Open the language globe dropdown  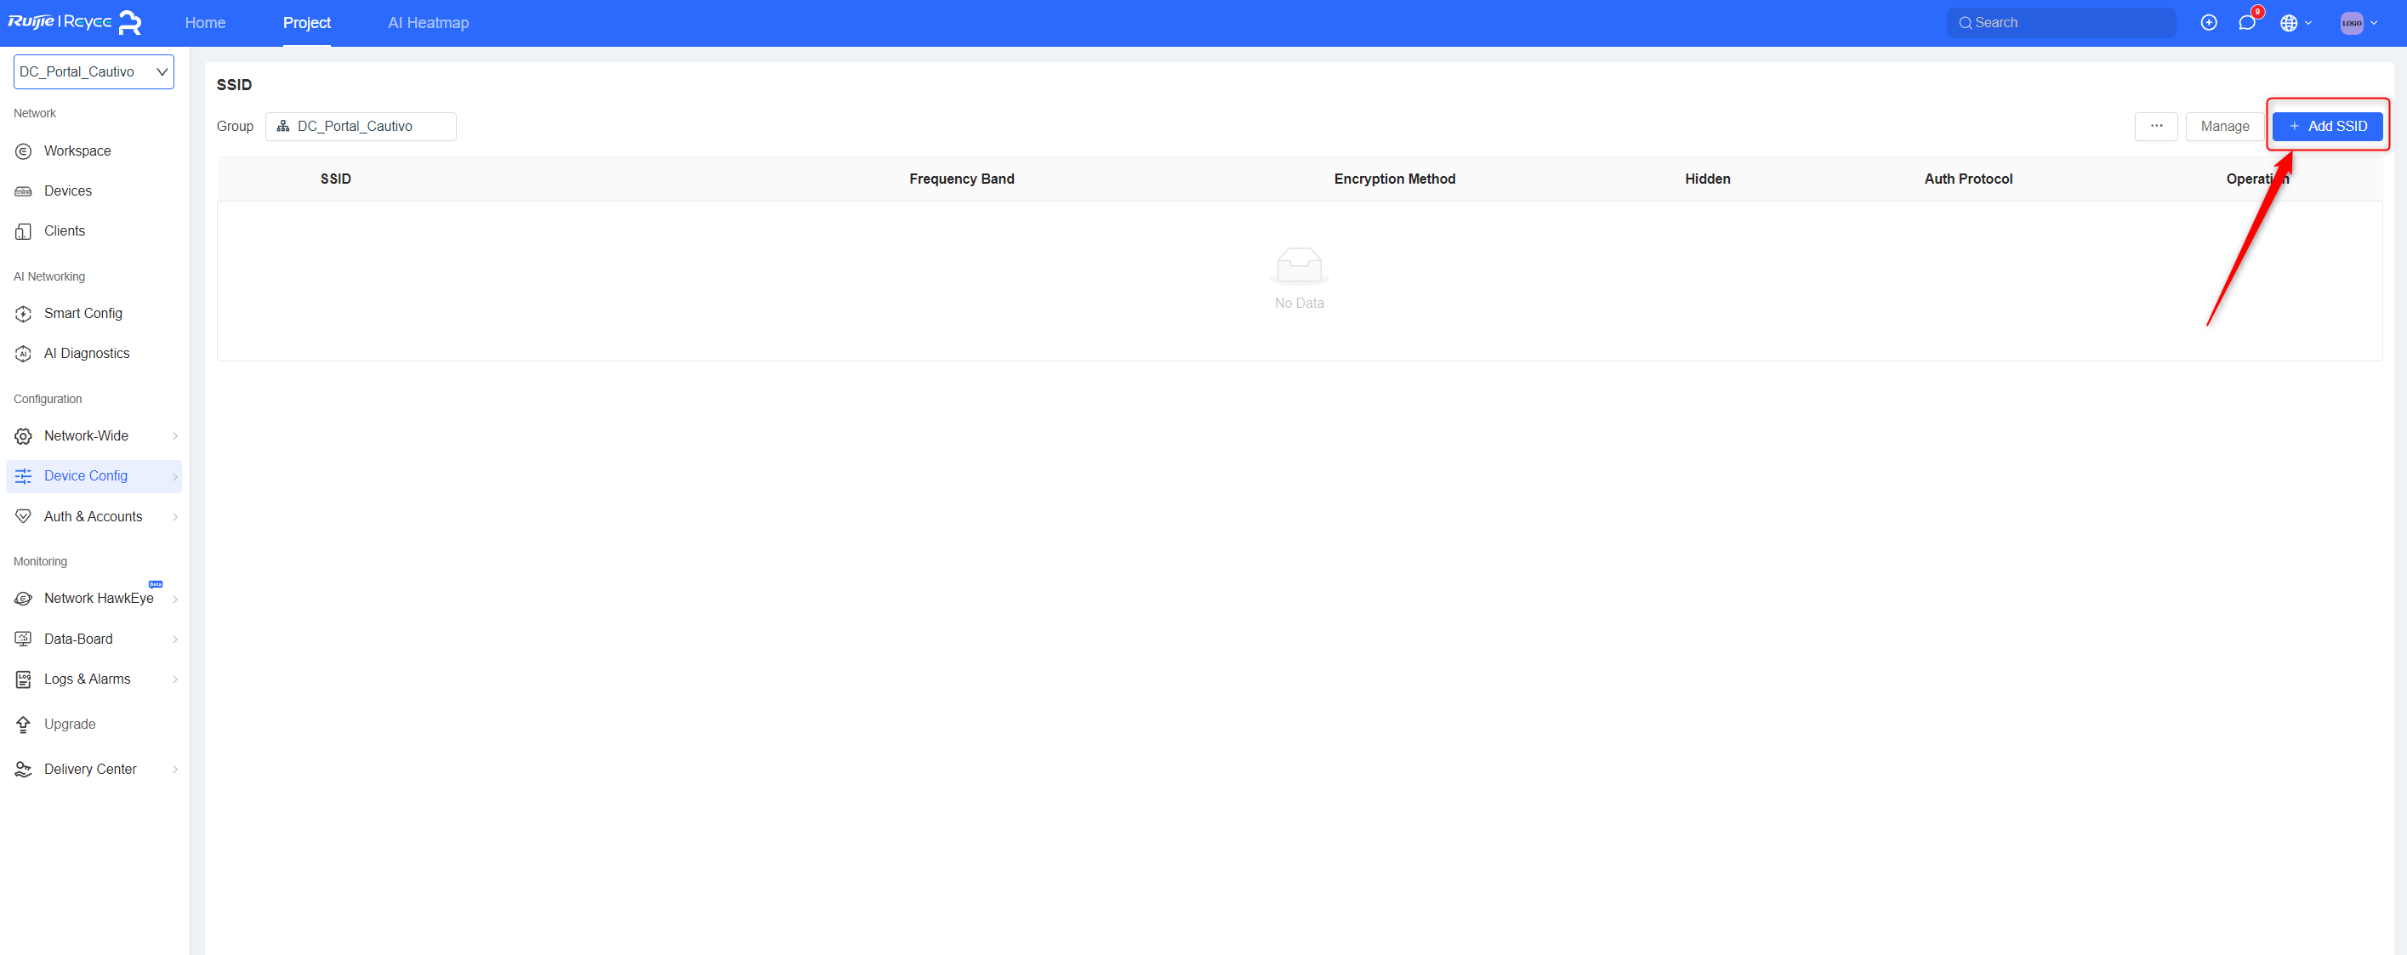pos(2295,22)
